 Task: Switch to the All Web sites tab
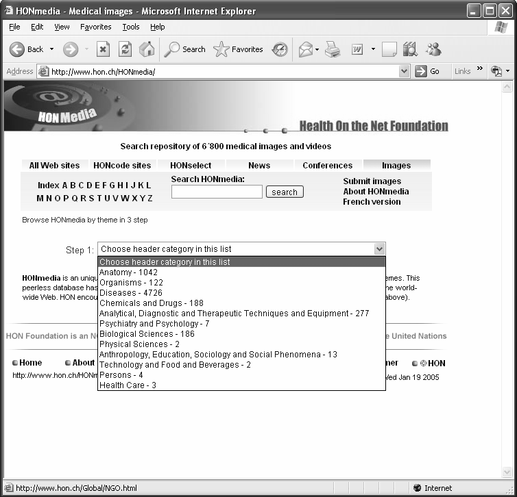(x=54, y=165)
